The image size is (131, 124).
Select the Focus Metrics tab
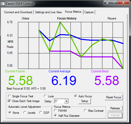[73, 12]
